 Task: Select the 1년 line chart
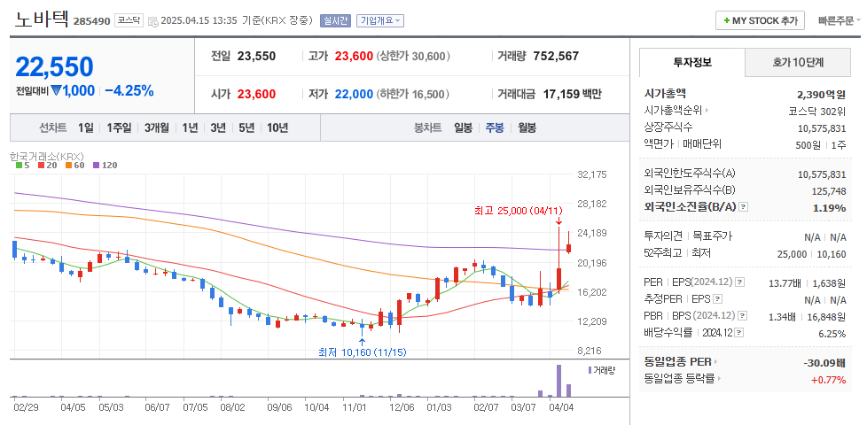[x=190, y=128]
